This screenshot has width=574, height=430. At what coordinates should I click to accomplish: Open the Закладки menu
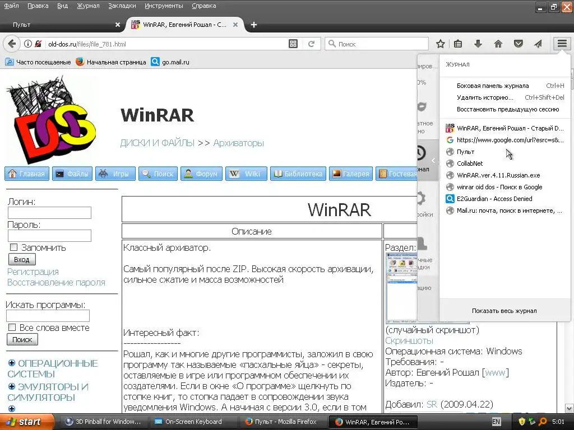tap(122, 6)
